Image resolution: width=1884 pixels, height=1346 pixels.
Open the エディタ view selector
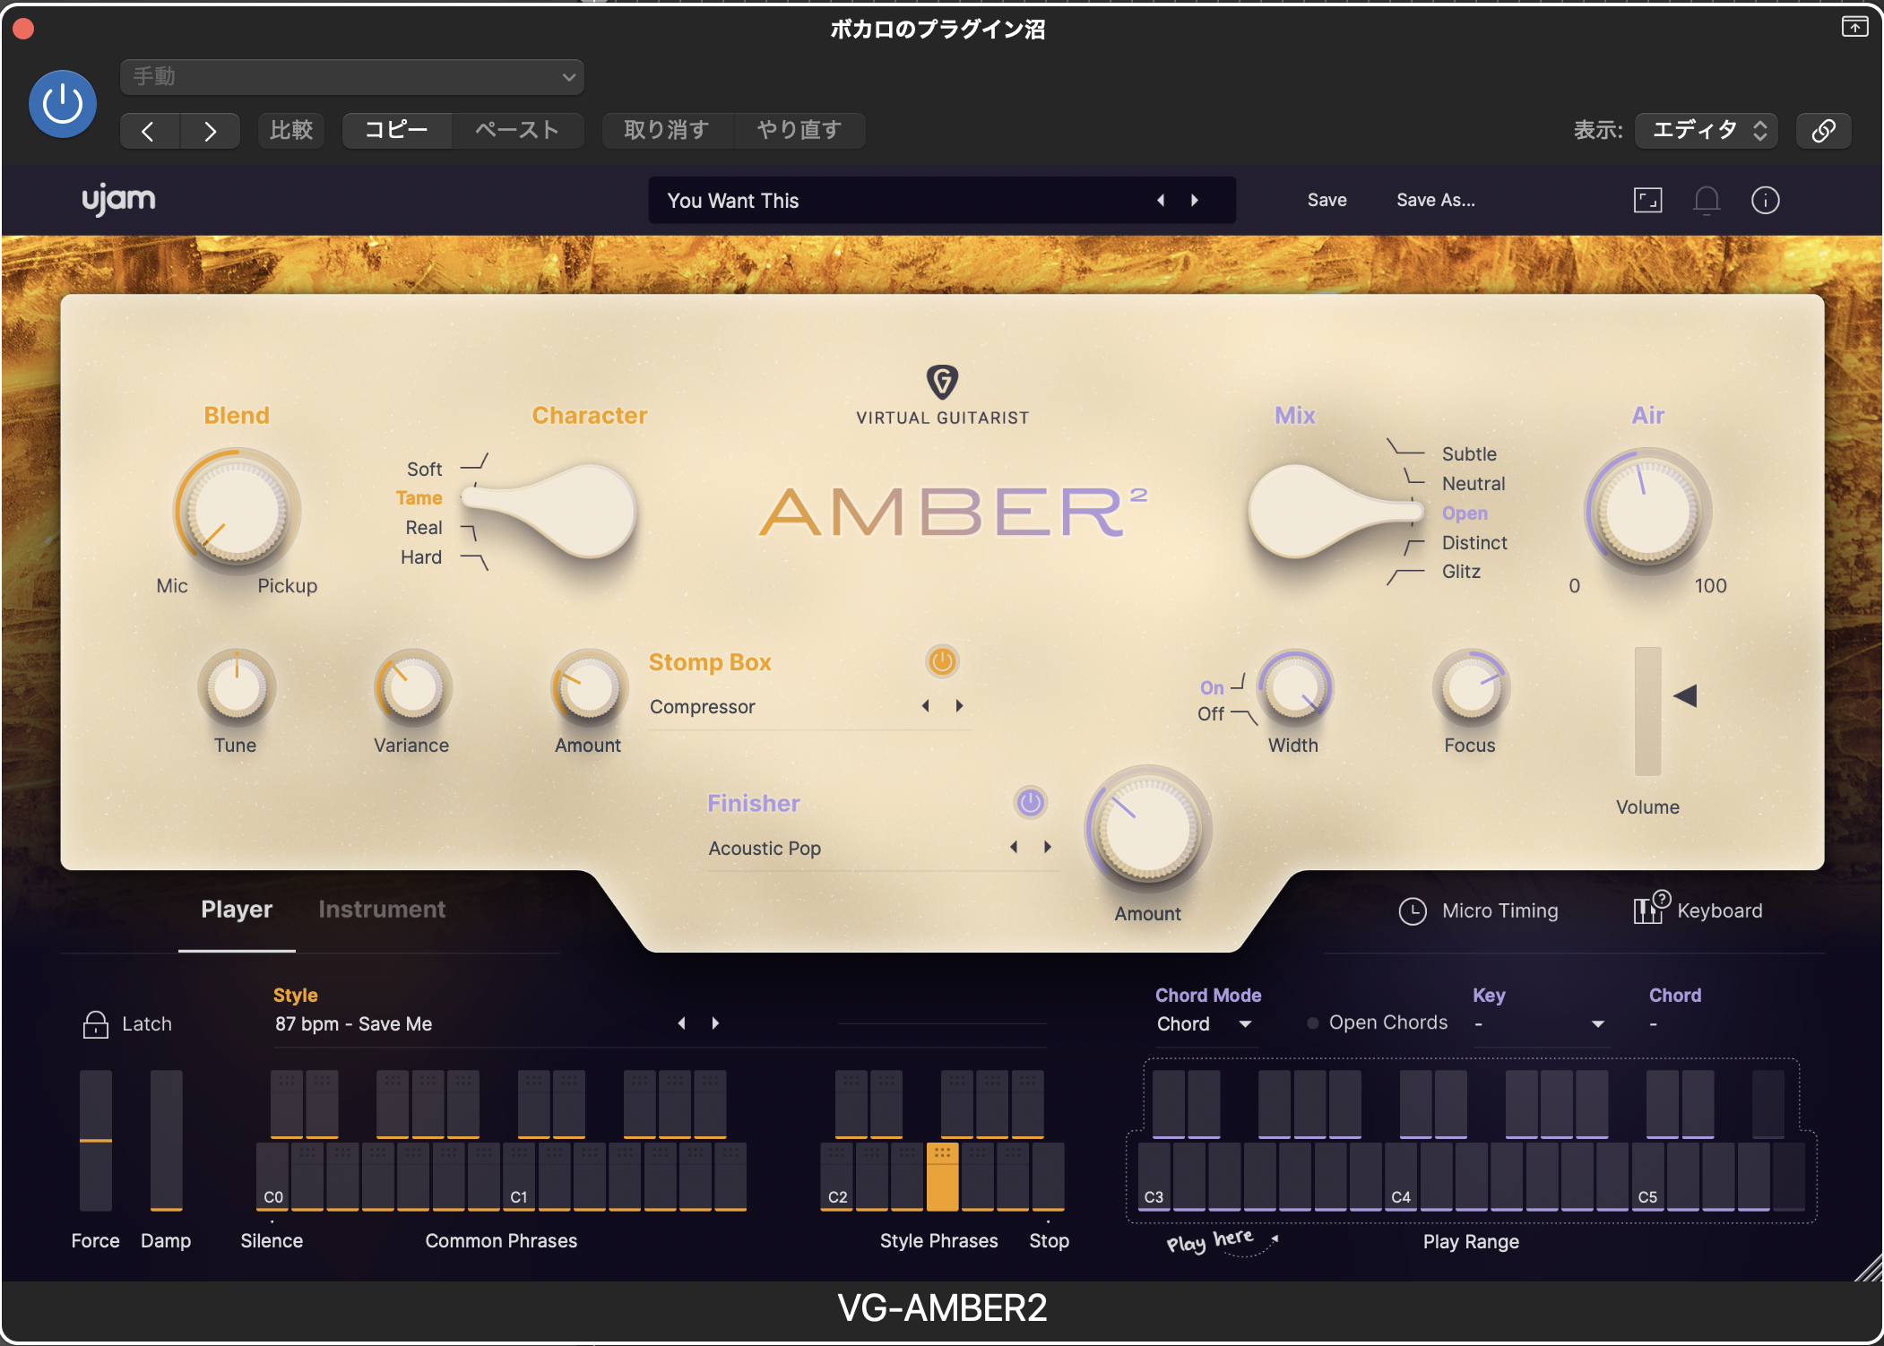[x=1707, y=131]
